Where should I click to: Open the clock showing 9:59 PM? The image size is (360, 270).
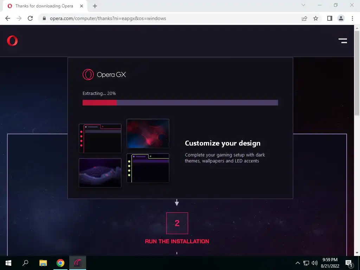(x=330, y=263)
